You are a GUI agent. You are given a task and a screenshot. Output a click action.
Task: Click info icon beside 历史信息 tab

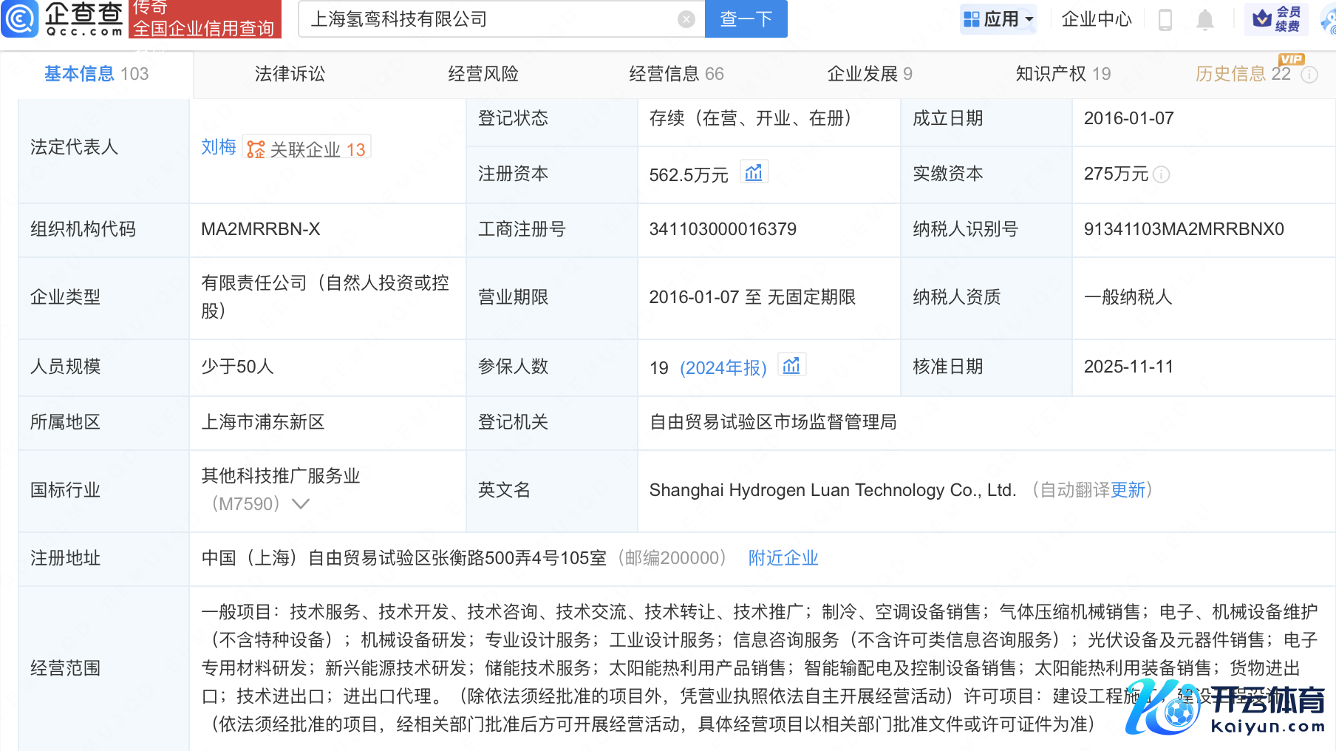pyautogui.click(x=1309, y=75)
